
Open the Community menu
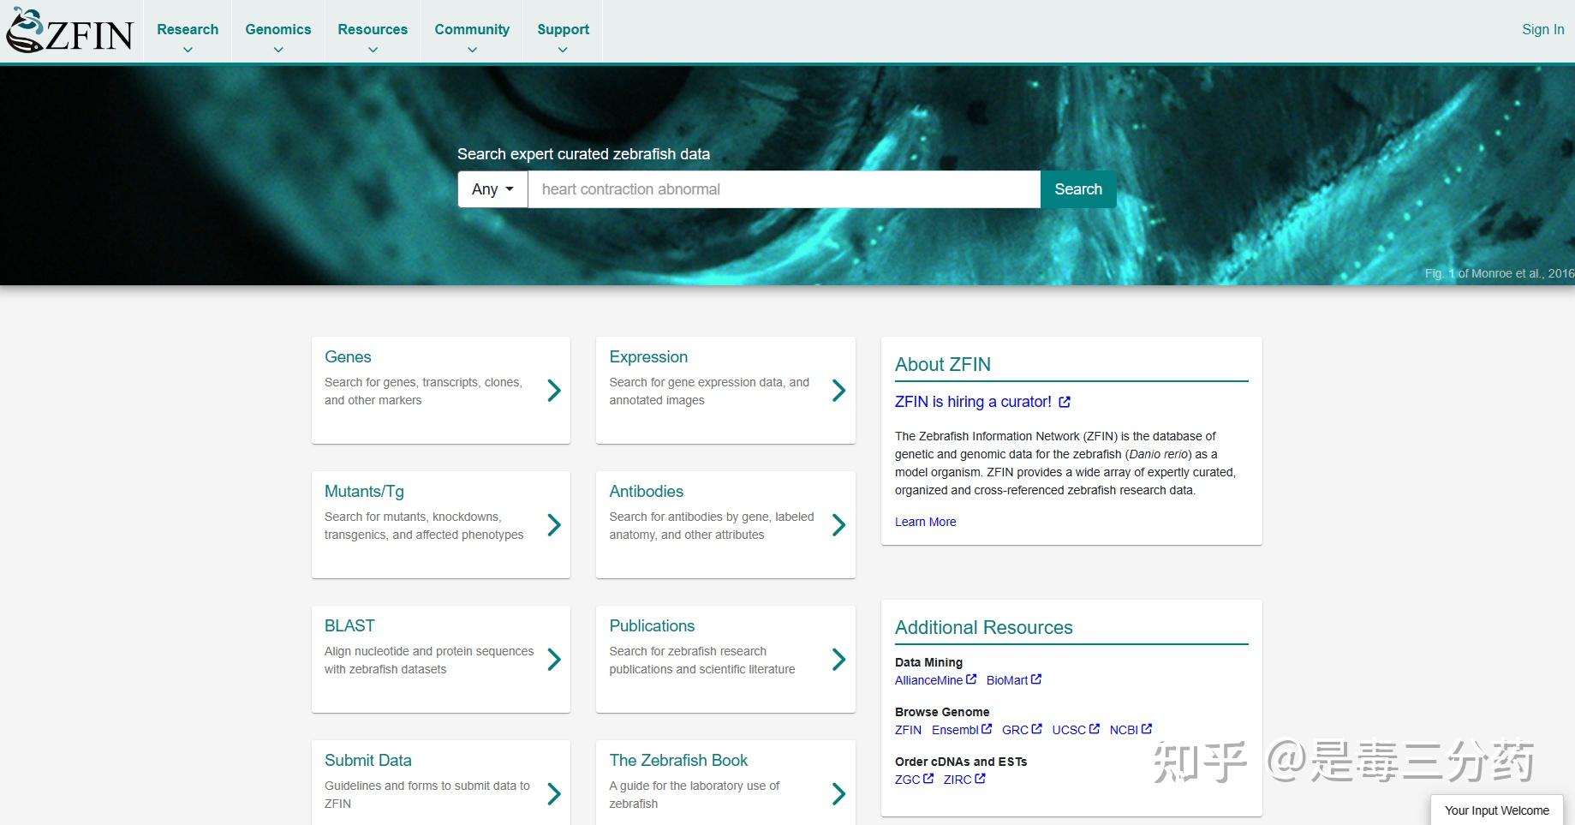472,37
